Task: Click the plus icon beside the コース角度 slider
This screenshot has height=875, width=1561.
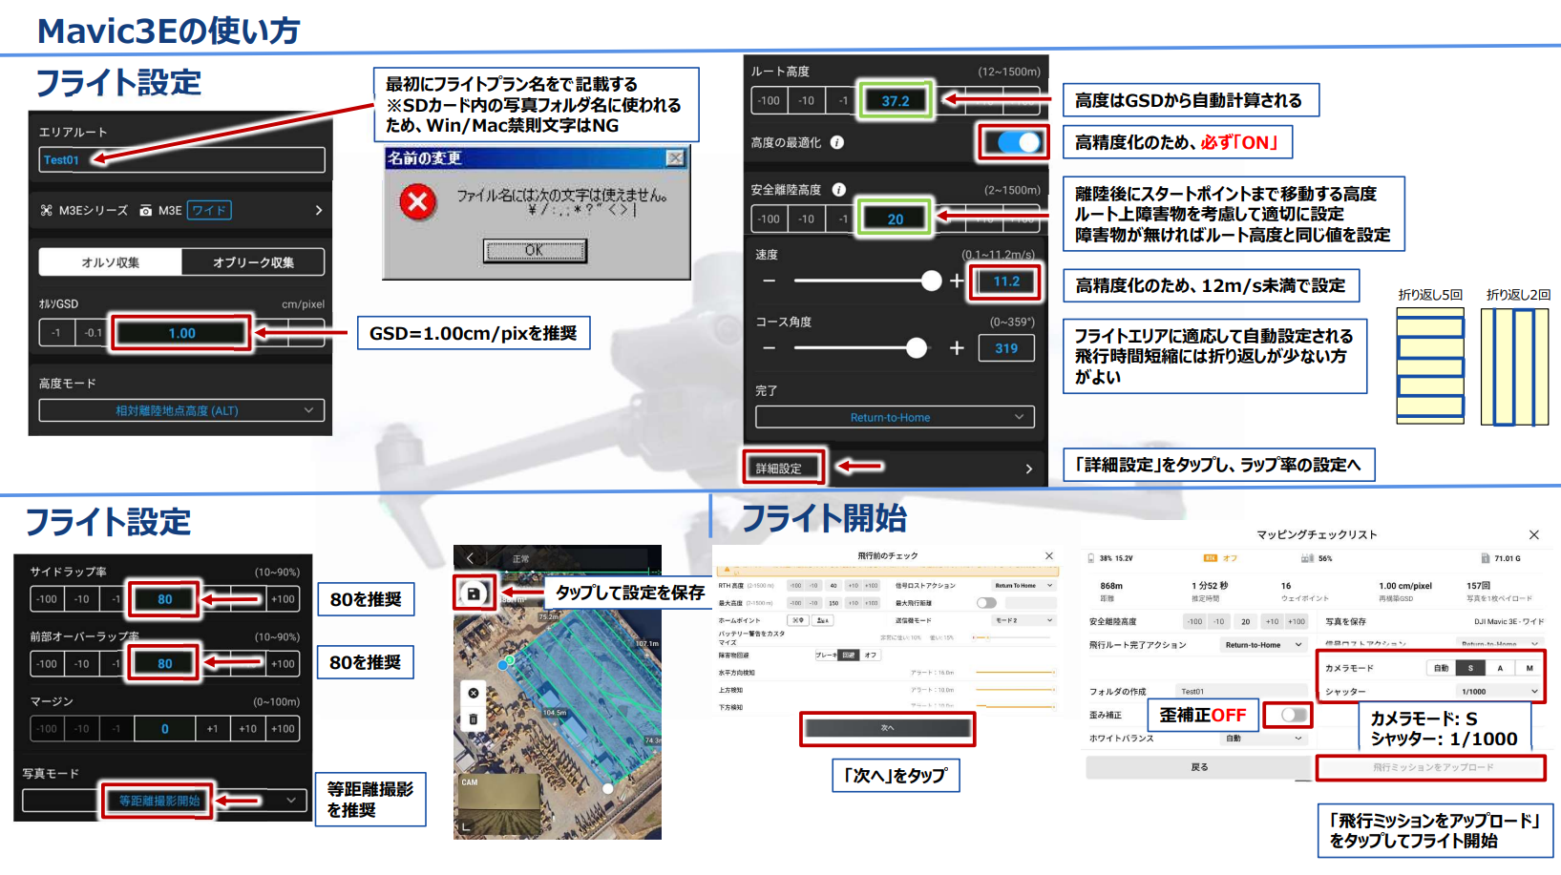Action: pos(957,348)
